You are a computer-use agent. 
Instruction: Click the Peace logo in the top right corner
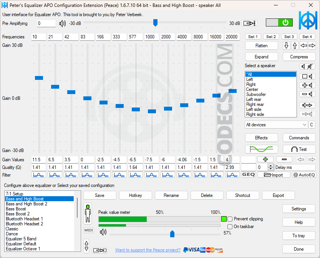pos(308,20)
